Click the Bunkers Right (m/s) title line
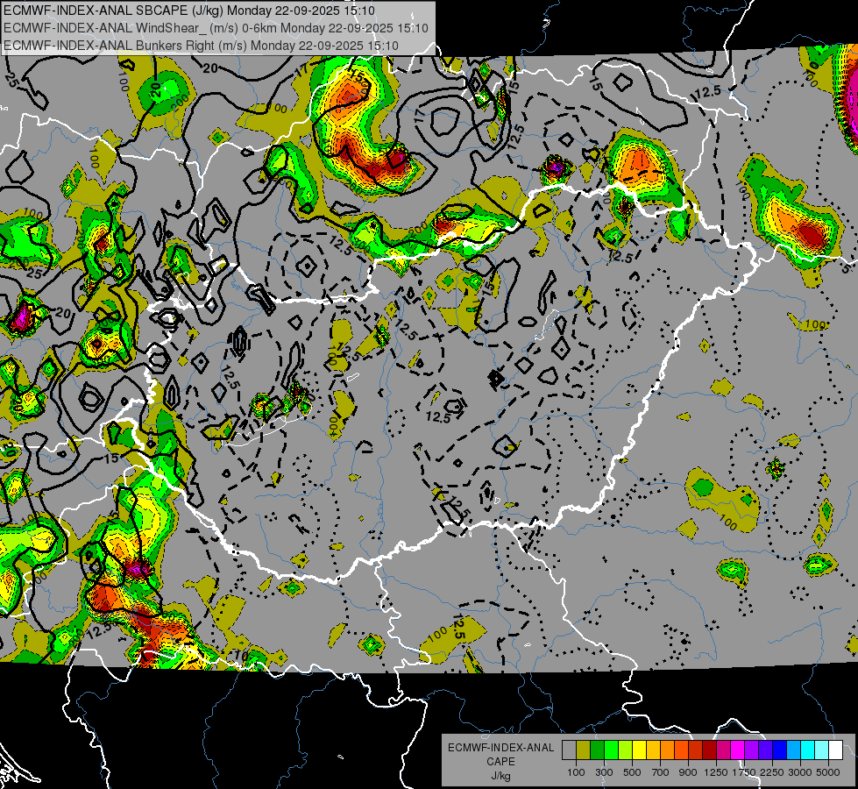858x789 pixels. pos(215,45)
